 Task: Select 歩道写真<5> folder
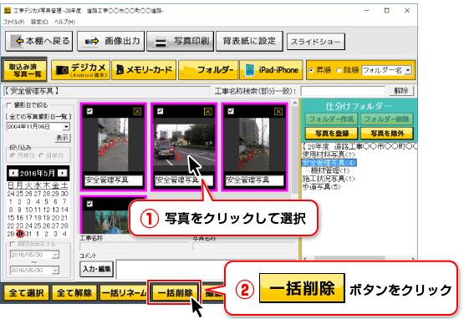point(321,186)
